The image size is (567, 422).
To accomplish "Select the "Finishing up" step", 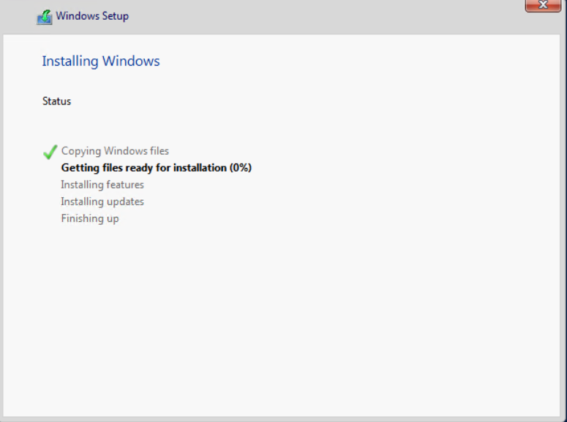I will [x=90, y=218].
